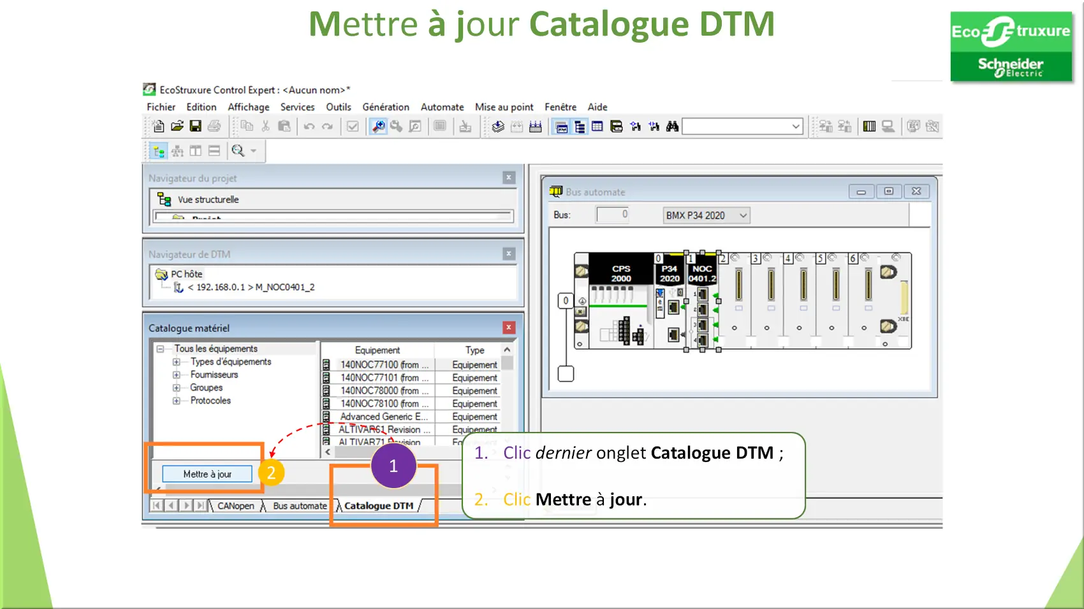Click the equipment list horizontal scroll-left arrow
Viewport: 1084px width, 609px height.
pos(328,452)
